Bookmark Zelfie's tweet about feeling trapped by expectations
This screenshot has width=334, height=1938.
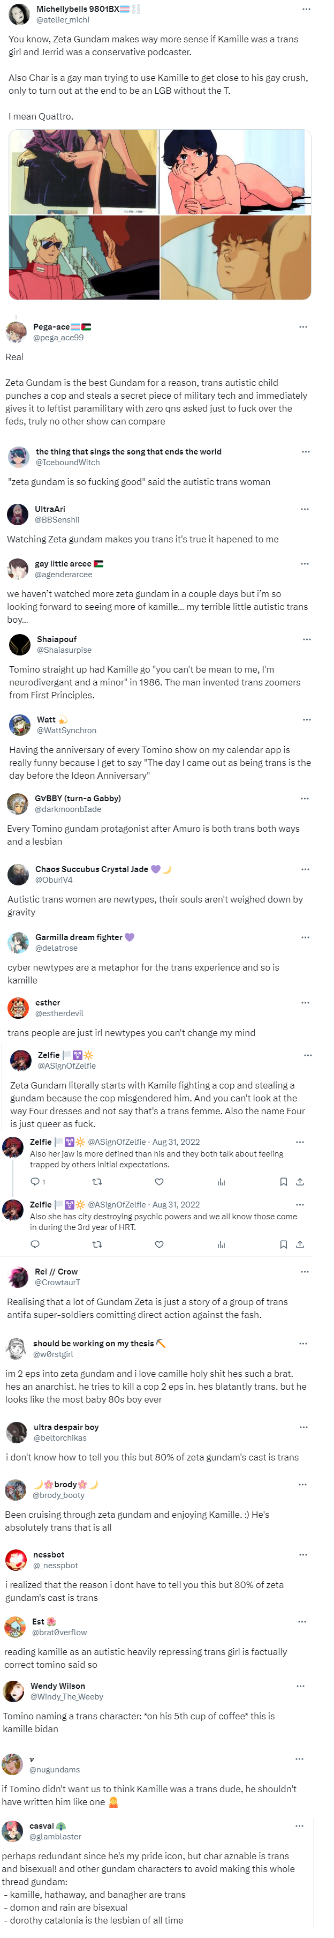[283, 1181]
